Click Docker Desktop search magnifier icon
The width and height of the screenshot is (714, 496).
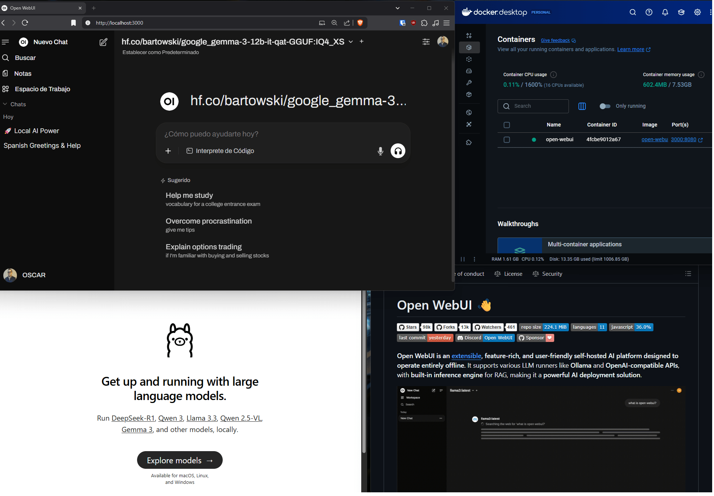tap(632, 12)
